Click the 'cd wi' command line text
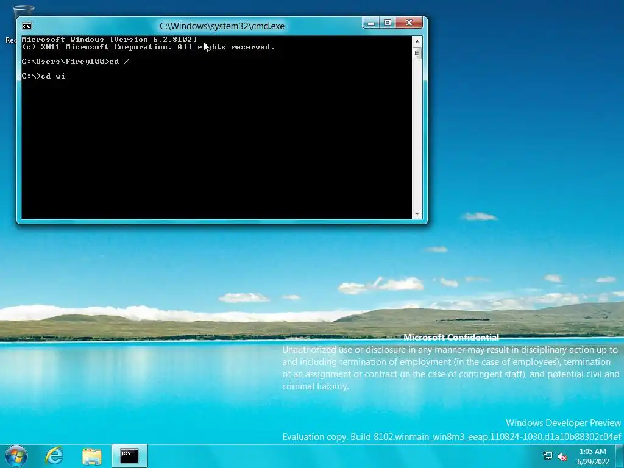624x468 pixels. tap(53, 76)
